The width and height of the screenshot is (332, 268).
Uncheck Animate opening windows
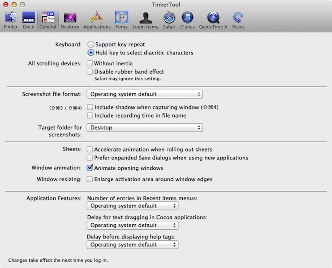pos(90,168)
